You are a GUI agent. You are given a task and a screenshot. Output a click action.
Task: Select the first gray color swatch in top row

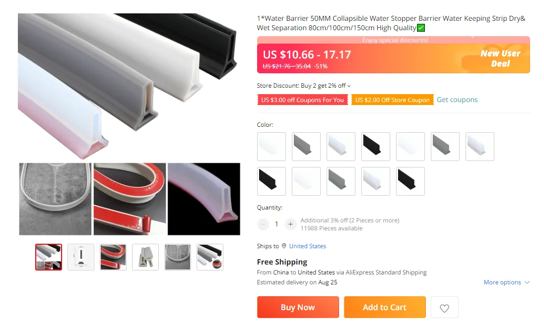click(x=306, y=147)
